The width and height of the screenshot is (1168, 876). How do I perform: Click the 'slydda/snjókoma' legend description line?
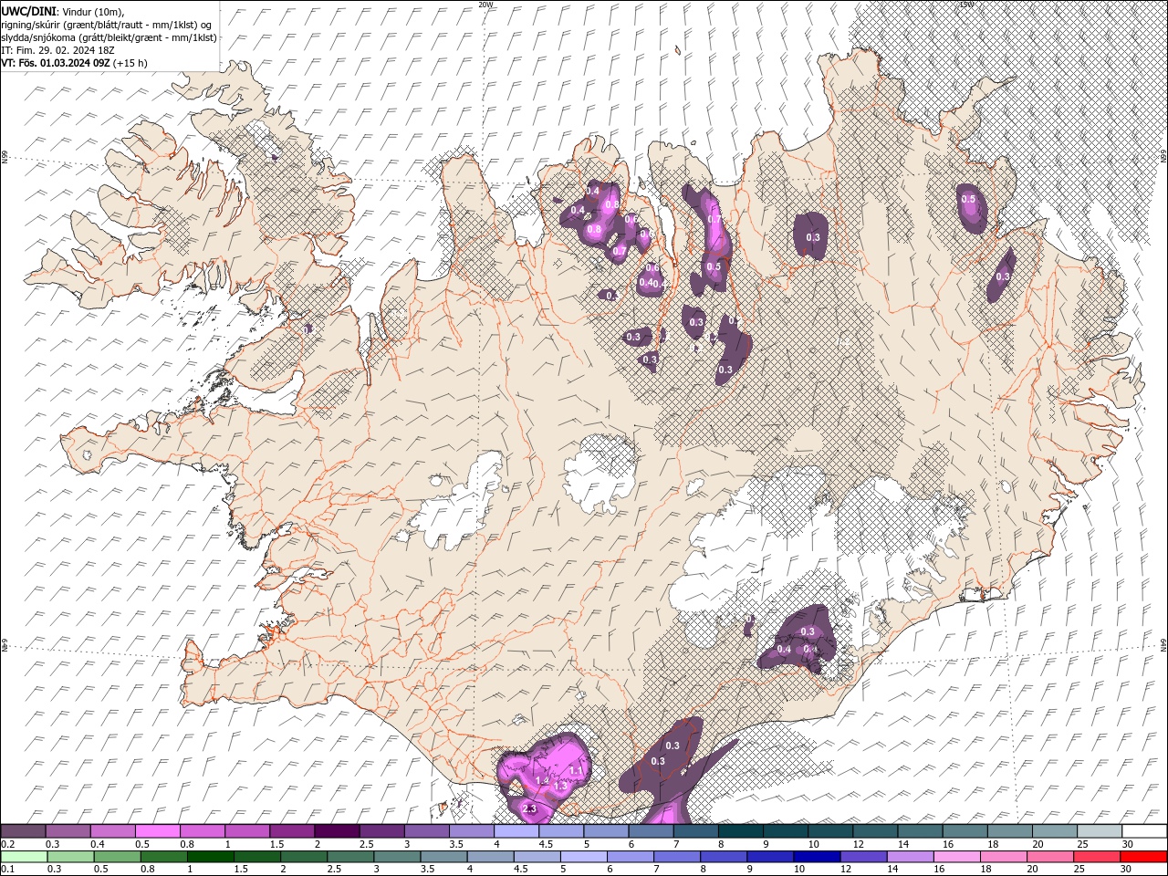pos(109,37)
